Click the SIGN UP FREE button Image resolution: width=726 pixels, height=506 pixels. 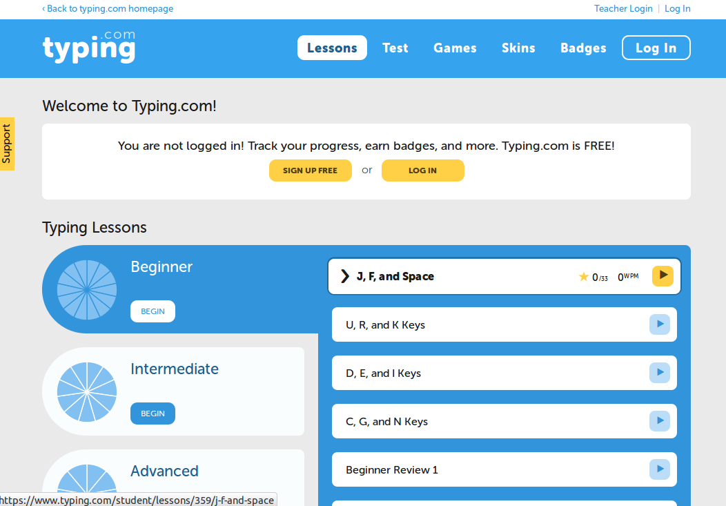[311, 171]
